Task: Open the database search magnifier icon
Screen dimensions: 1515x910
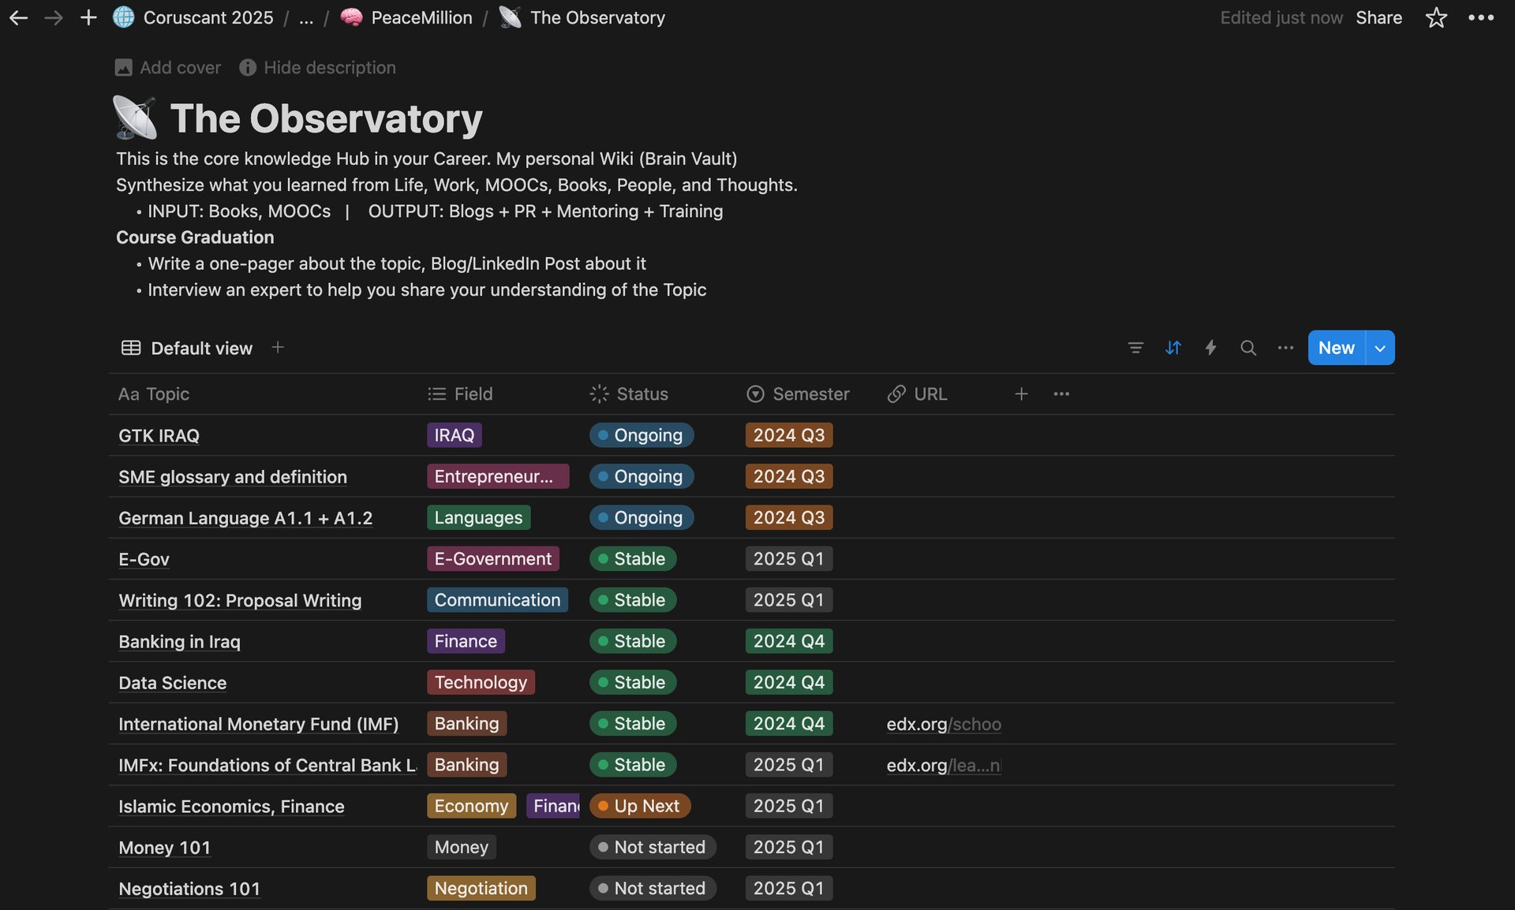Action: 1248,348
